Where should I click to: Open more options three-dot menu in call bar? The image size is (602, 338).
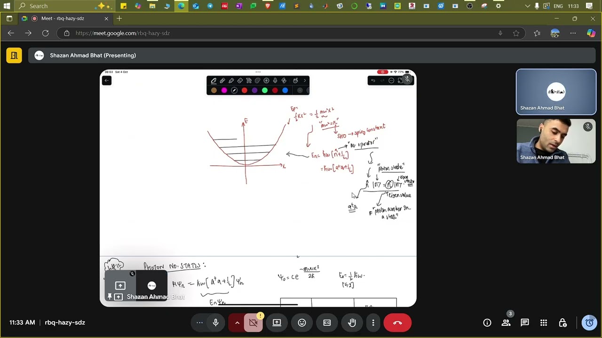pyautogui.click(x=373, y=323)
